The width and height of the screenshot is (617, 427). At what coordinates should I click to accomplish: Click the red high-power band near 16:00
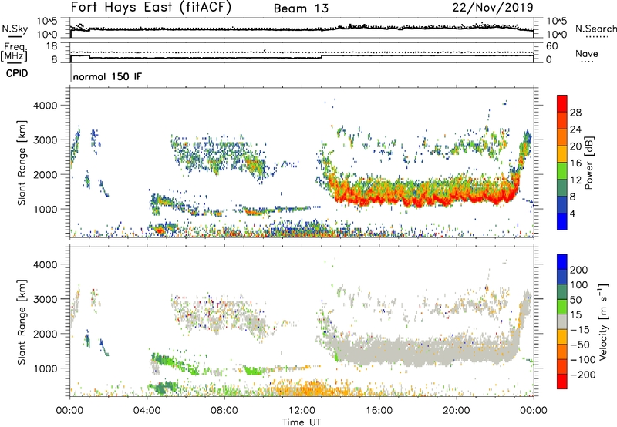(x=379, y=200)
